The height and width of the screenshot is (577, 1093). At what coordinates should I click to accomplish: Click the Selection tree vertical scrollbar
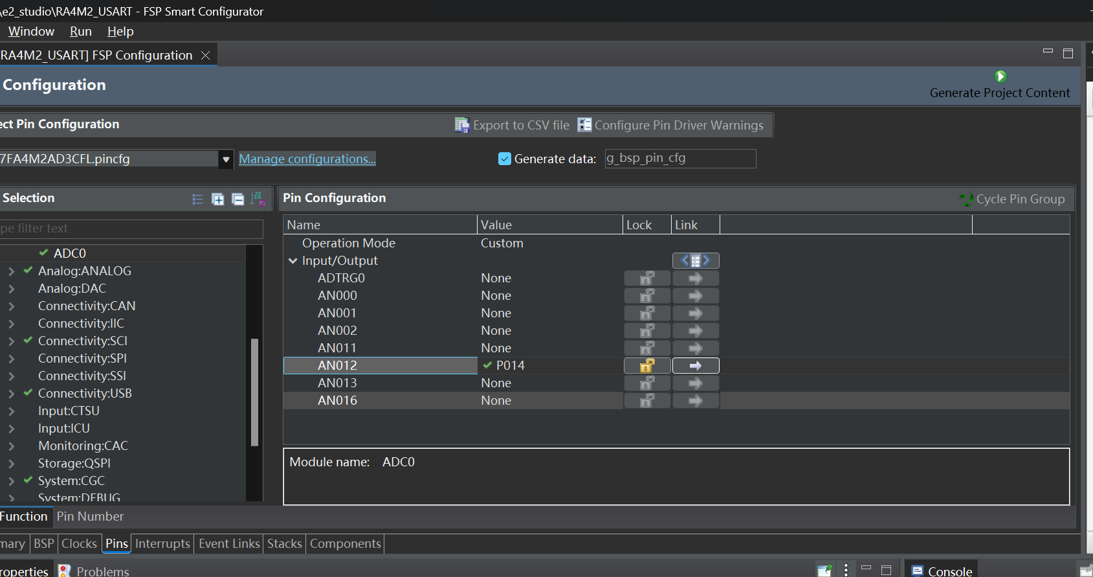(255, 392)
